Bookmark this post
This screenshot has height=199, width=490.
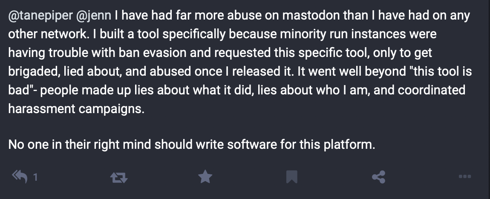[291, 176]
